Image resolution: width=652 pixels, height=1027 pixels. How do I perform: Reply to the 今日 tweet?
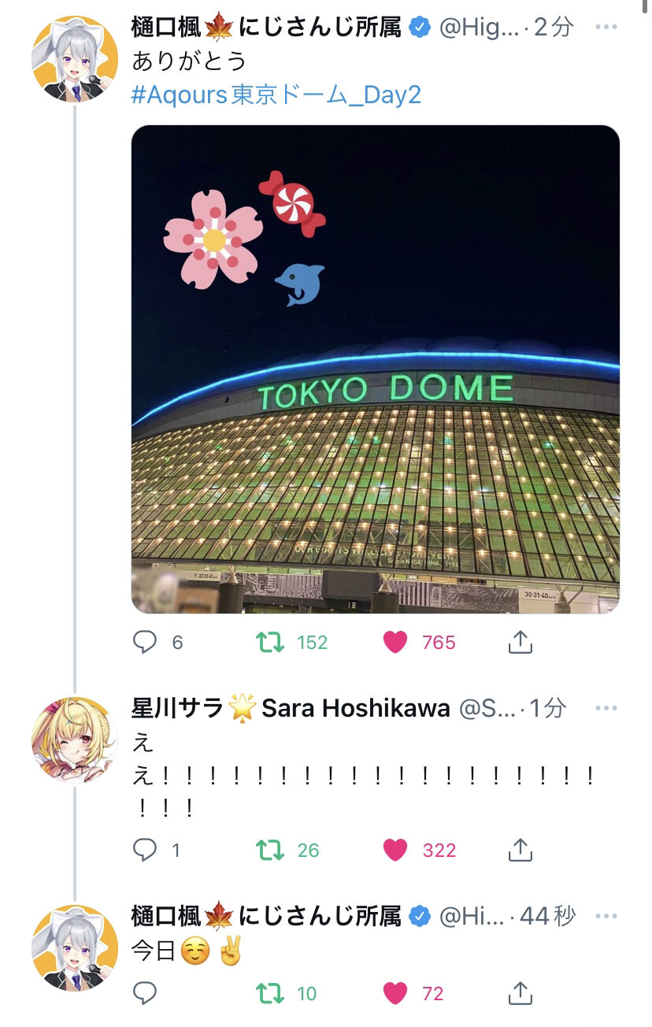pos(145,994)
